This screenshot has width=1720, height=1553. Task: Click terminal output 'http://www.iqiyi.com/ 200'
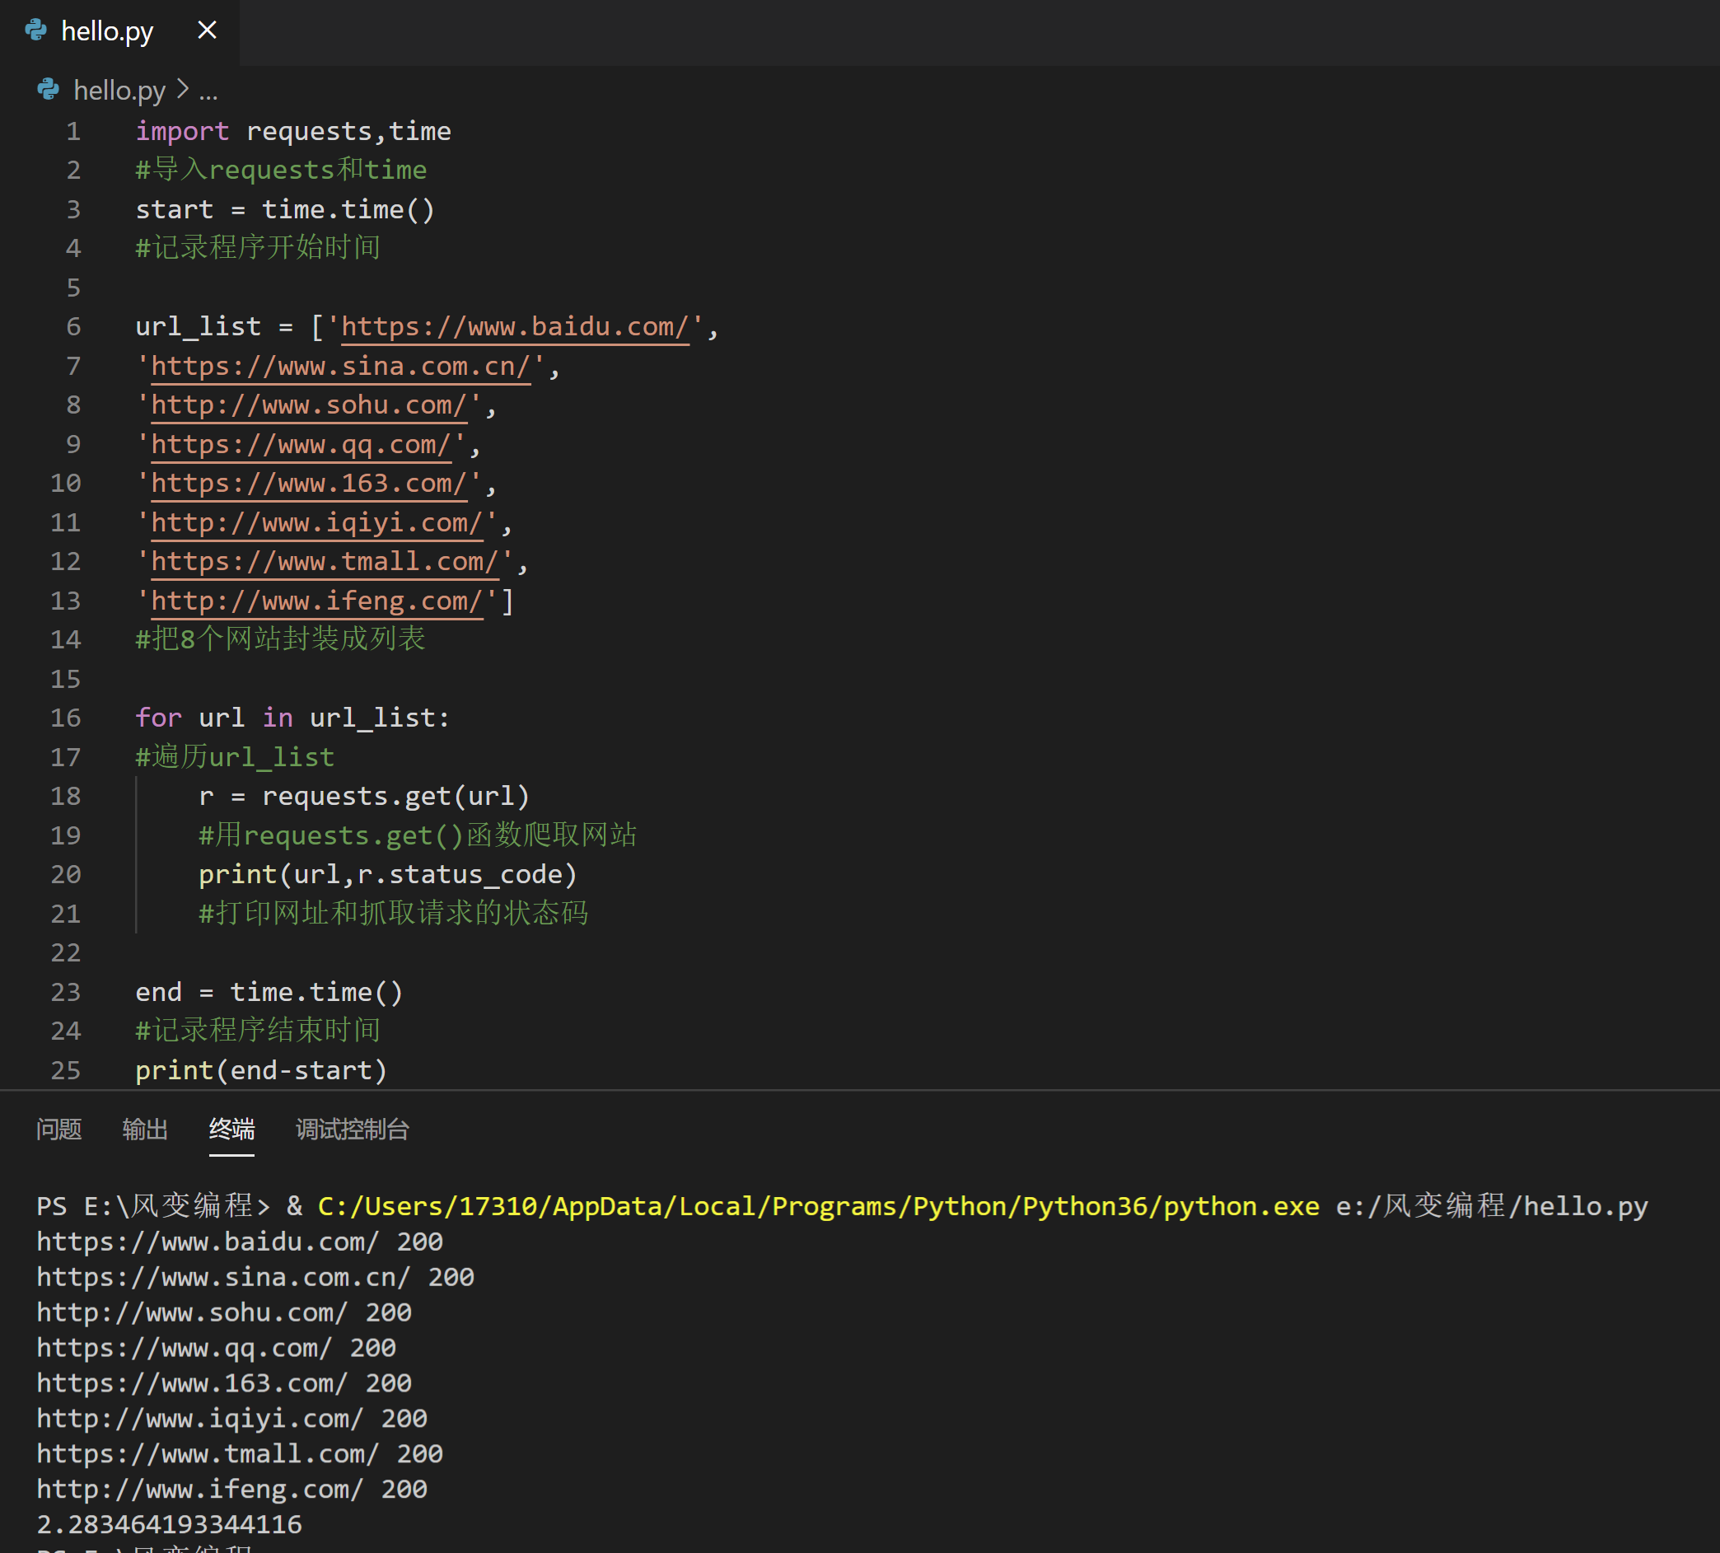click(232, 1418)
